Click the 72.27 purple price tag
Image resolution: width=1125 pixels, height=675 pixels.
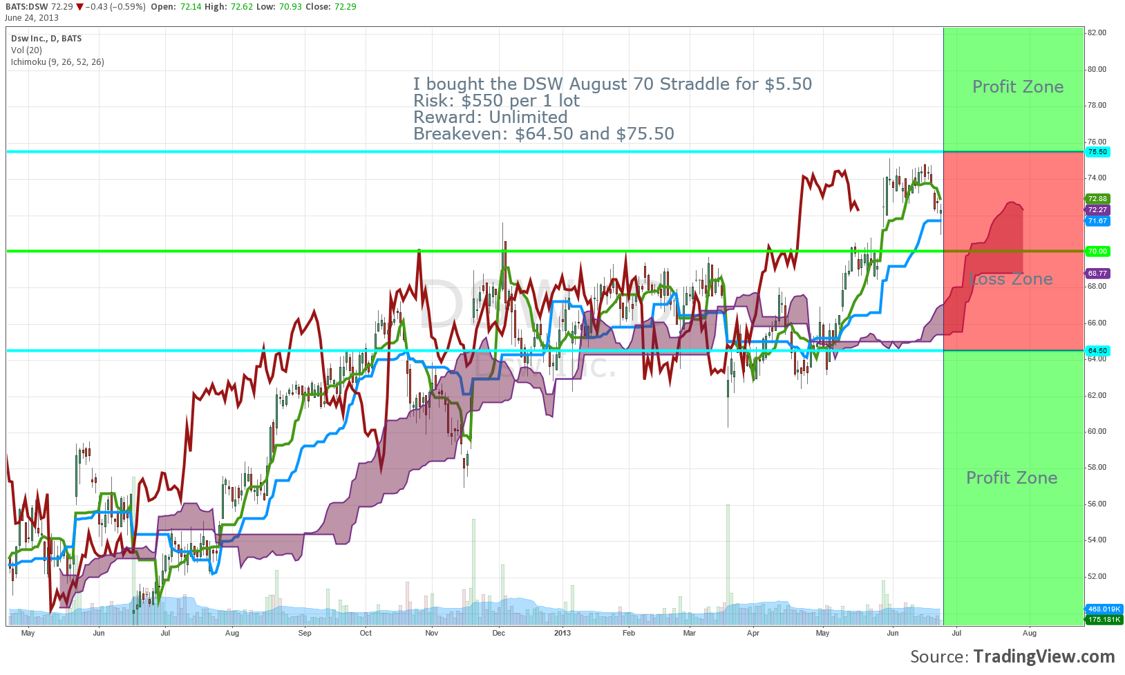(1097, 210)
